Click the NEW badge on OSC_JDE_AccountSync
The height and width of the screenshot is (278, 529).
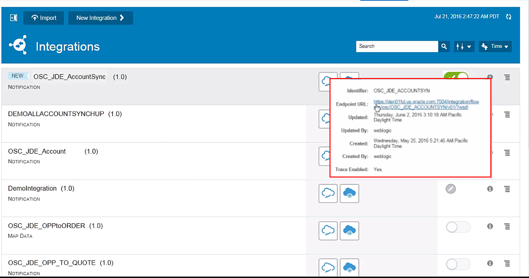tap(18, 76)
